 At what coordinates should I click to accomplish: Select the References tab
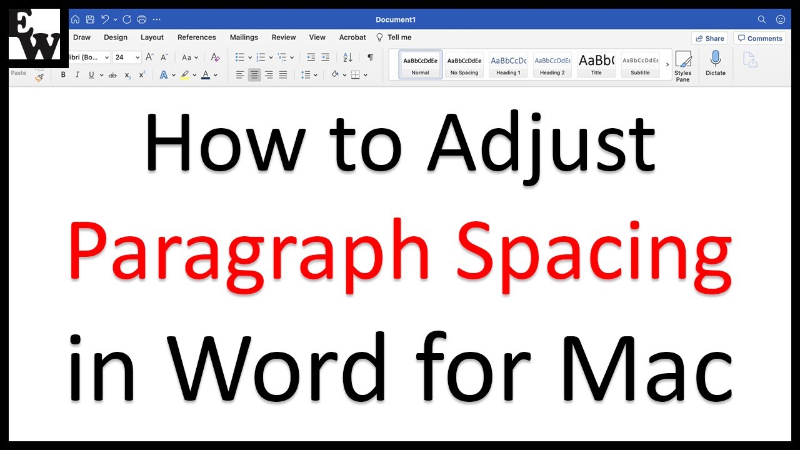coord(197,37)
